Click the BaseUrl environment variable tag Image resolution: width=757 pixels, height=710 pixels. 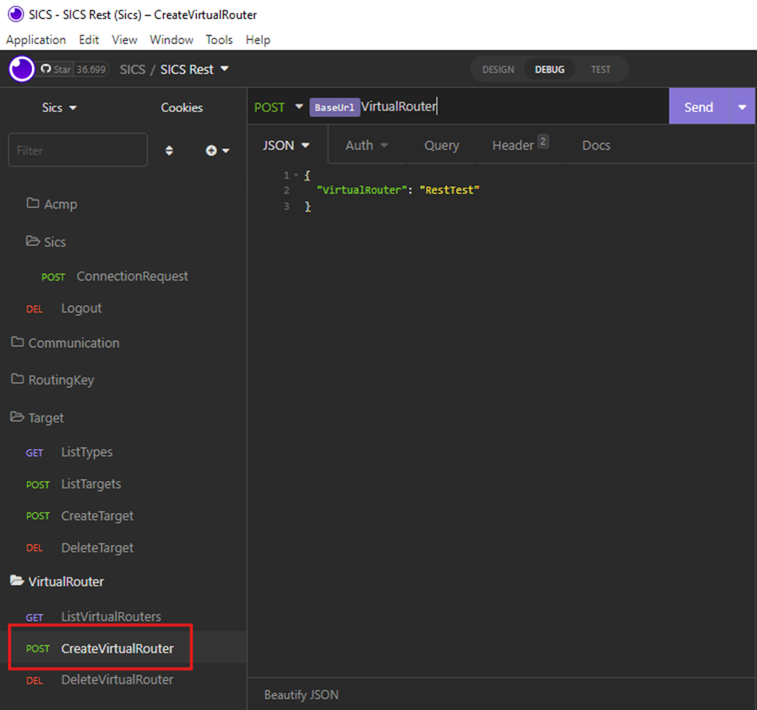(334, 107)
